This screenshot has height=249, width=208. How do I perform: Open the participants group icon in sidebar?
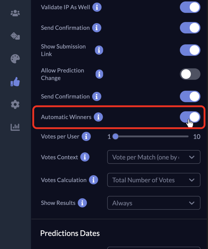(x=15, y=13)
